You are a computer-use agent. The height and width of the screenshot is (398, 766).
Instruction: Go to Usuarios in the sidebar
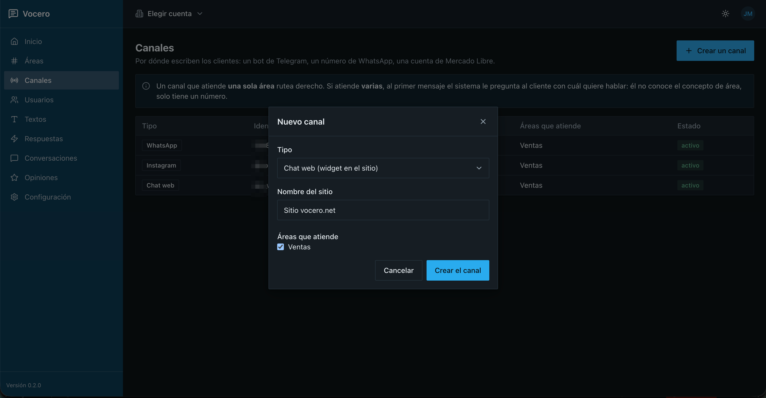pyautogui.click(x=61, y=100)
